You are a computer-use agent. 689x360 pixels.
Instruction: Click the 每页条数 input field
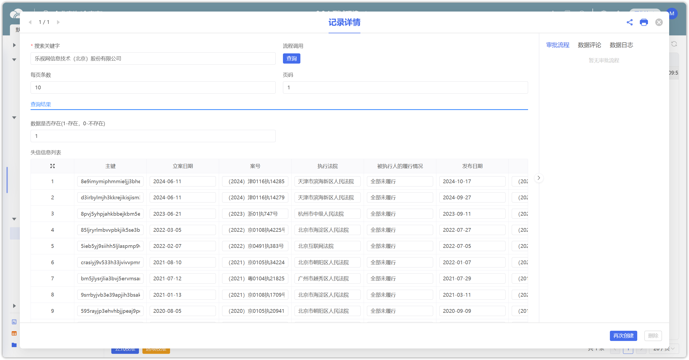pyautogui.click(x=153, y=87)
